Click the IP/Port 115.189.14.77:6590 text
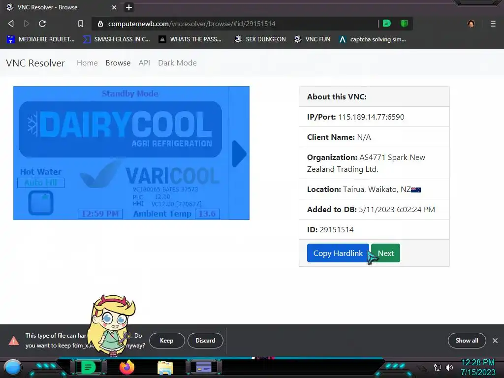The width and height of the screenshot is (504, 378). coord(355,117)
